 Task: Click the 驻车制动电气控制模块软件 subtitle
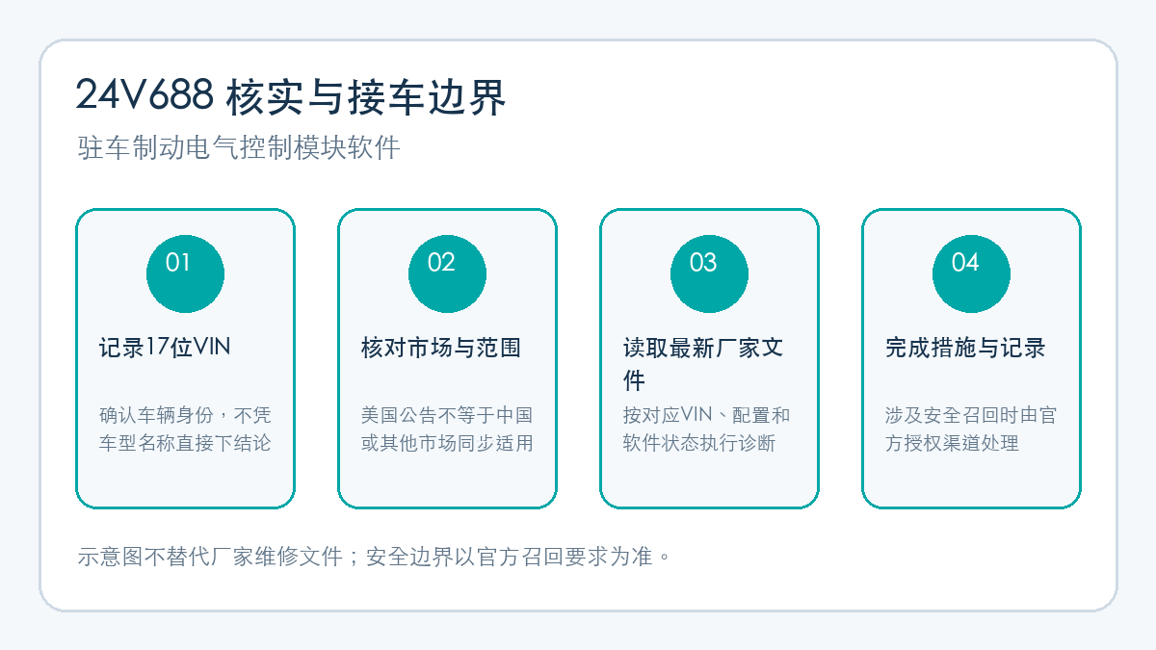(x=238, y=148)
